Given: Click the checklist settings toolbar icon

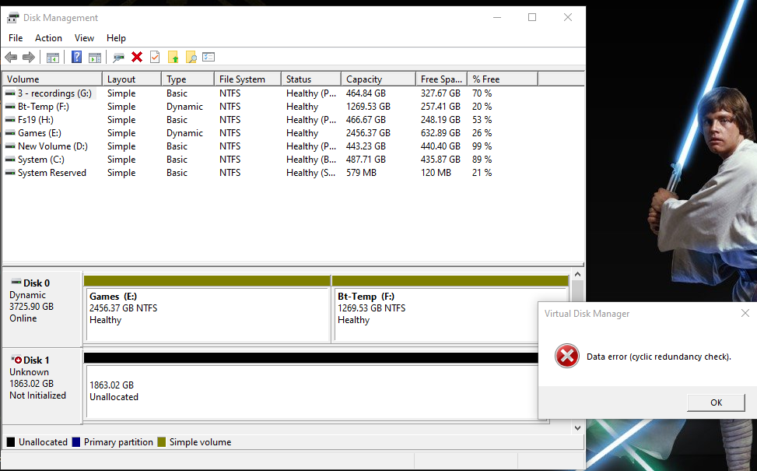Looking at the screenshot, I should point(209,57).
